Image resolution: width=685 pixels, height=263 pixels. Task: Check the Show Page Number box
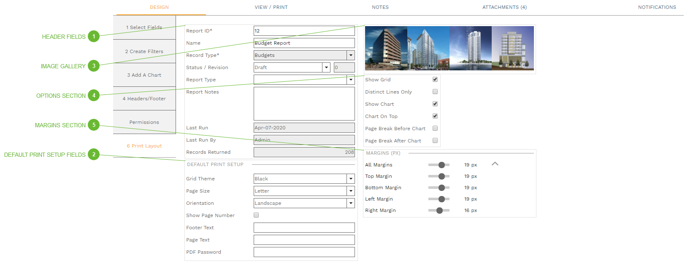[x=256, y=215]
